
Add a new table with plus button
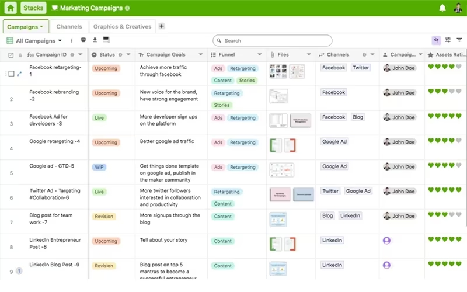[x=162, y=26]
